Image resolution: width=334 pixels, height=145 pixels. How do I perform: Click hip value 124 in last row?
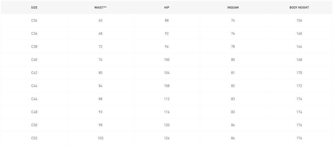tap(167, 138)
